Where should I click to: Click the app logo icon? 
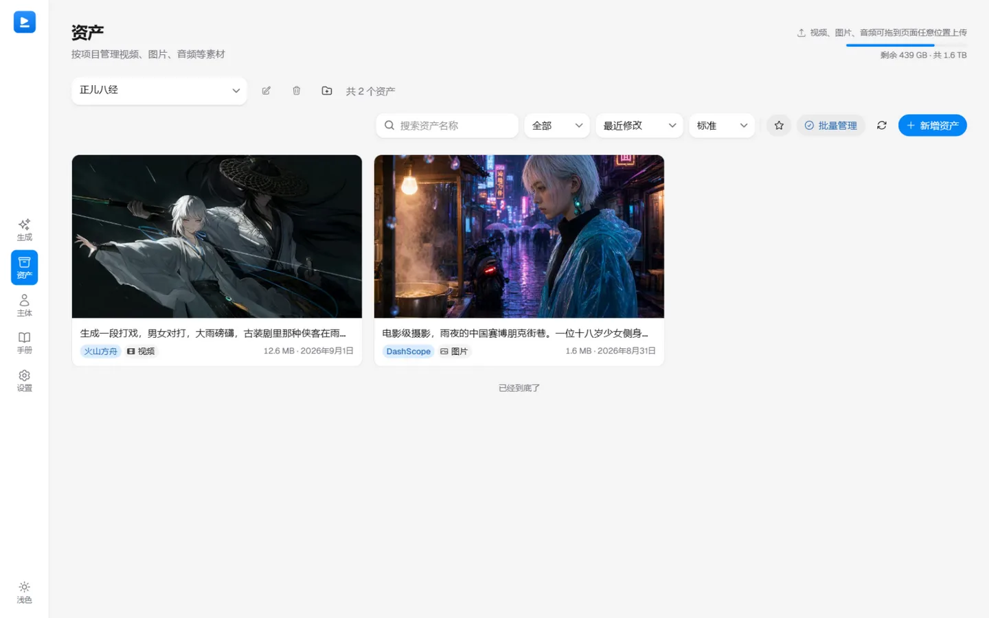point(25,22)
